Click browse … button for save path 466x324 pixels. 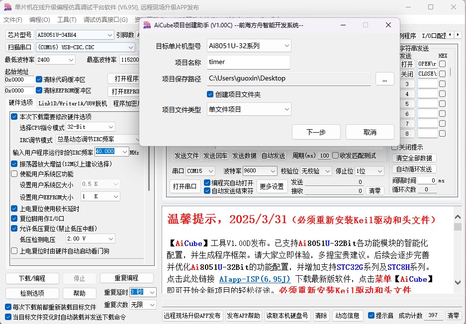click(384, 79)
